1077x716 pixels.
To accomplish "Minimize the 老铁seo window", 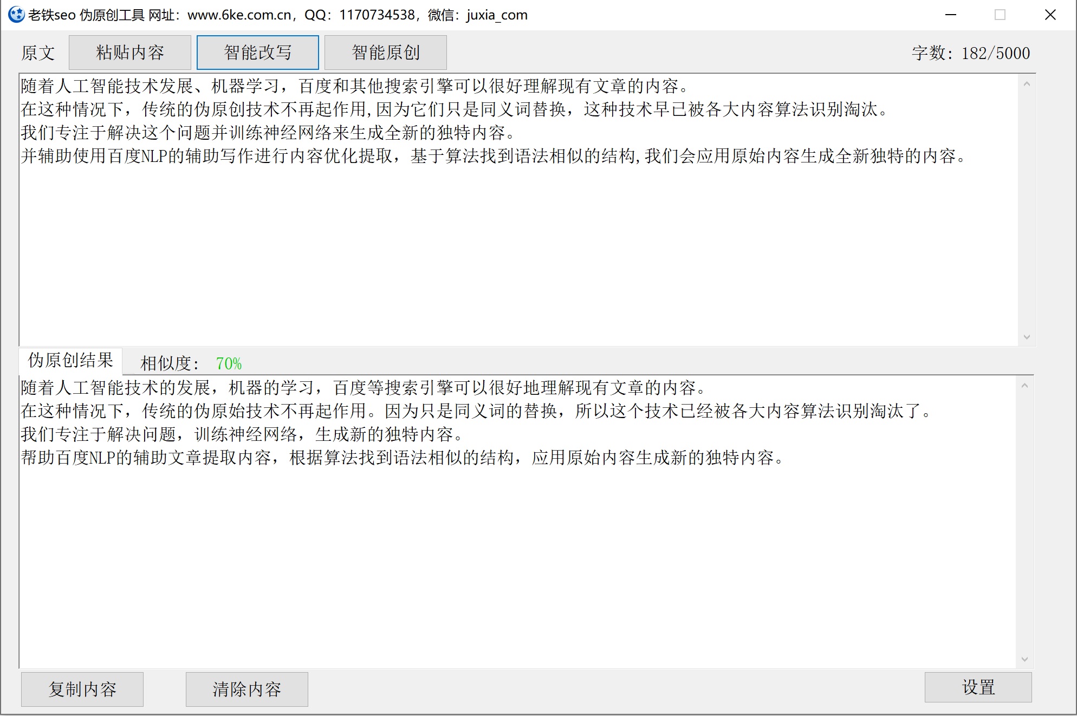I will click(x=951, y=15).
